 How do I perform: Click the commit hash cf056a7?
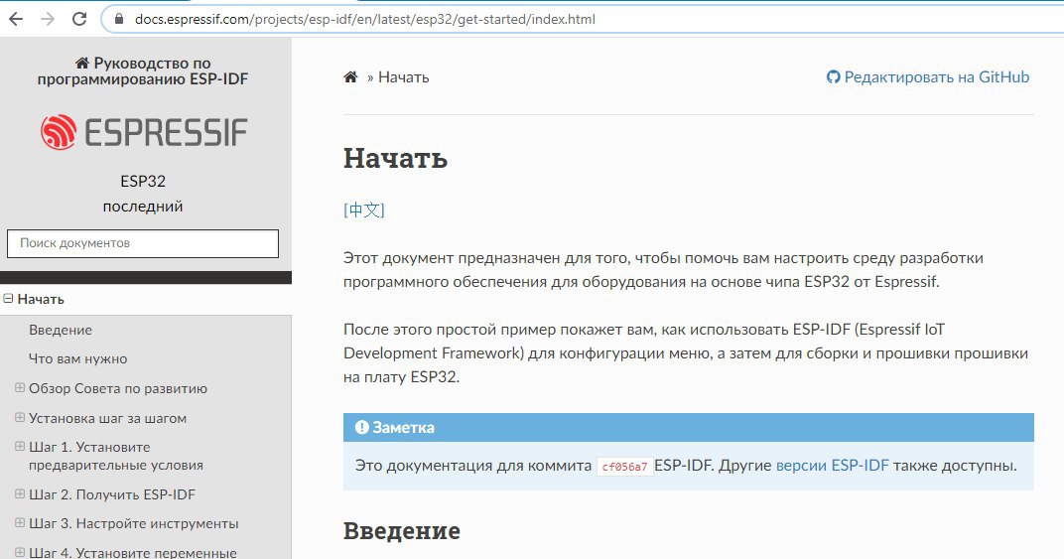click(x=625, y=467)
